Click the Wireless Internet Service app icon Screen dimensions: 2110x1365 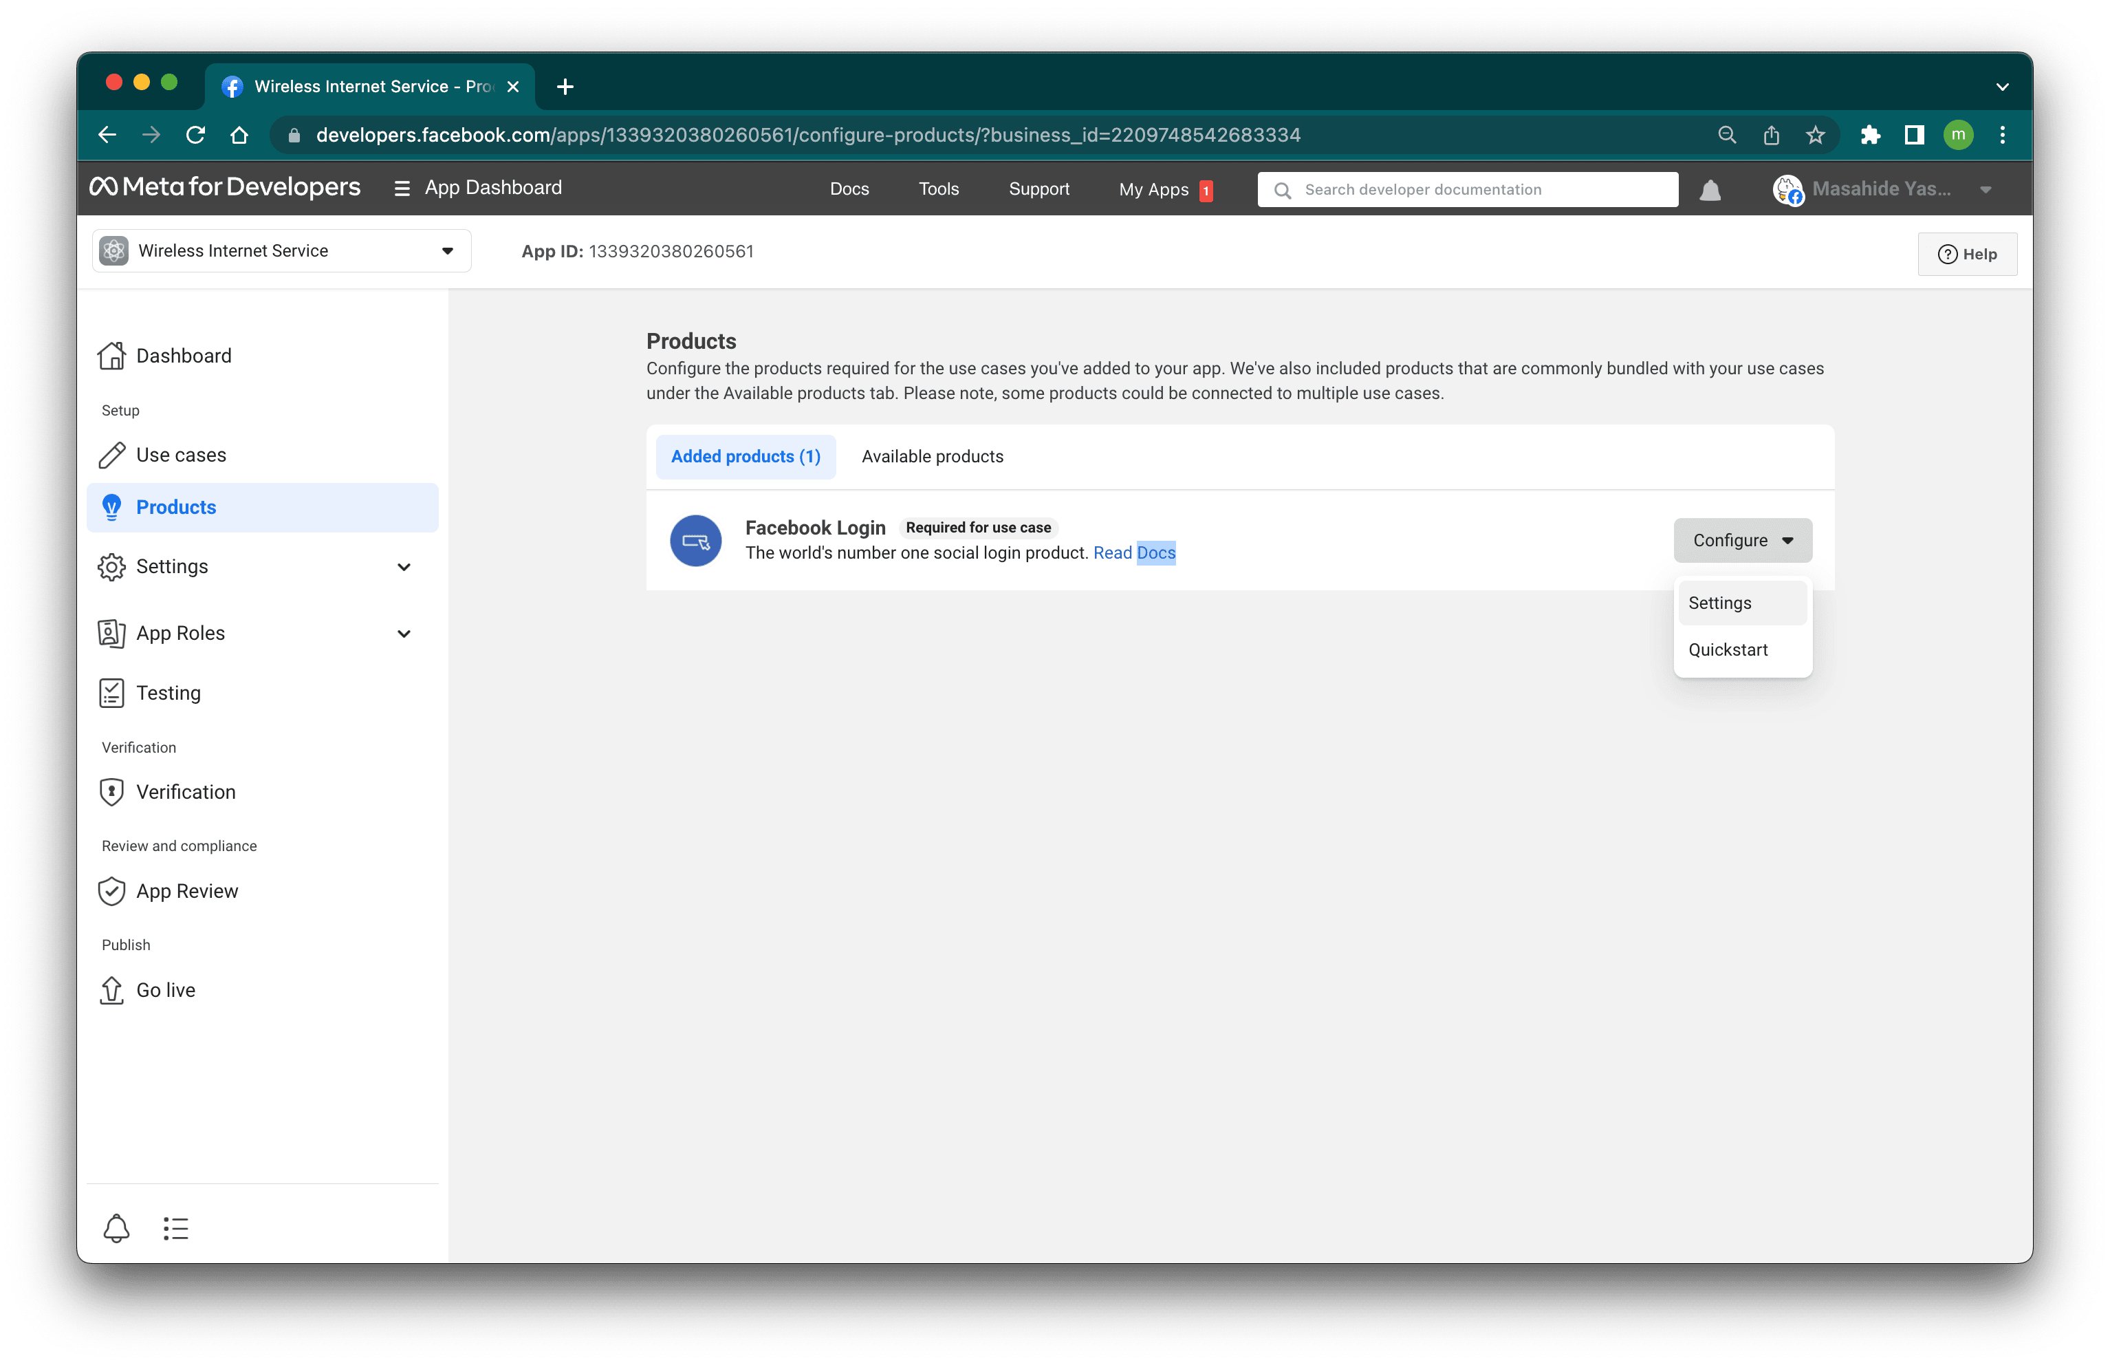113,251
